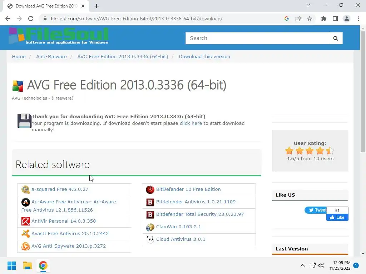Select the Download AVG Free Edition tab
Screen dimensions: 366x274
[46, 6]
